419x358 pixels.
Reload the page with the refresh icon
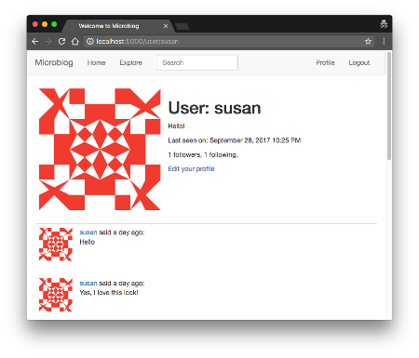(61, 41)
